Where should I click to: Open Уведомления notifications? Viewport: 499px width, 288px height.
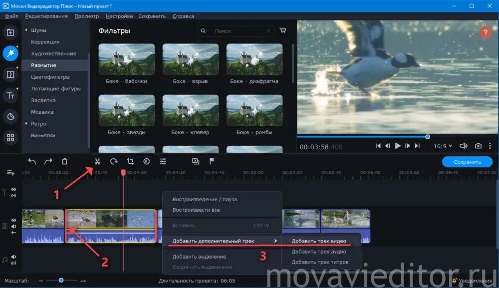pyautogui.click(x=472, y=281)
